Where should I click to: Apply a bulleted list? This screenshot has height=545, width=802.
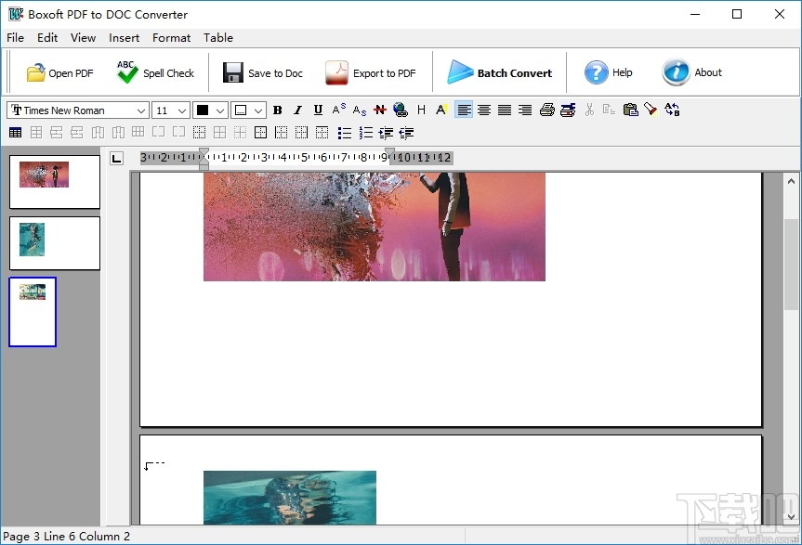coord(344,132)
